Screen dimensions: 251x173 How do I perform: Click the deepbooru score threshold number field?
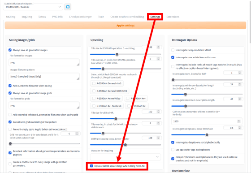(x=233, y=128)
